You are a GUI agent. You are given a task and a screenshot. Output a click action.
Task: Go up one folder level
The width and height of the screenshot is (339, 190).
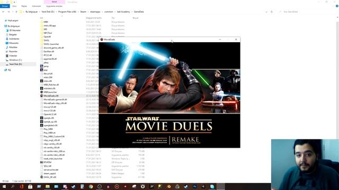click(16, 12)
